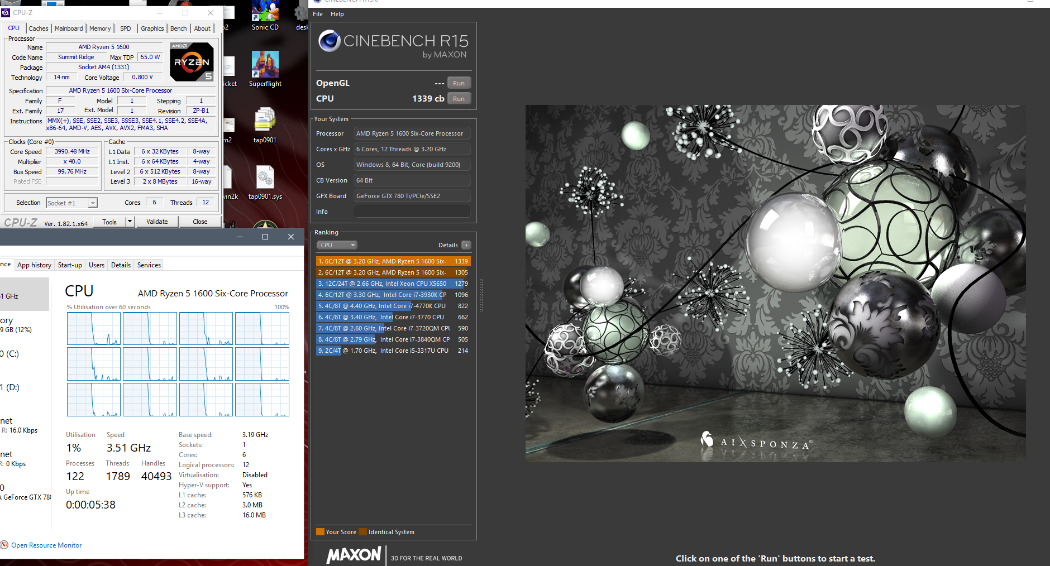
Task: Click the Cinebench R15 logo
Action: (393, 44)
